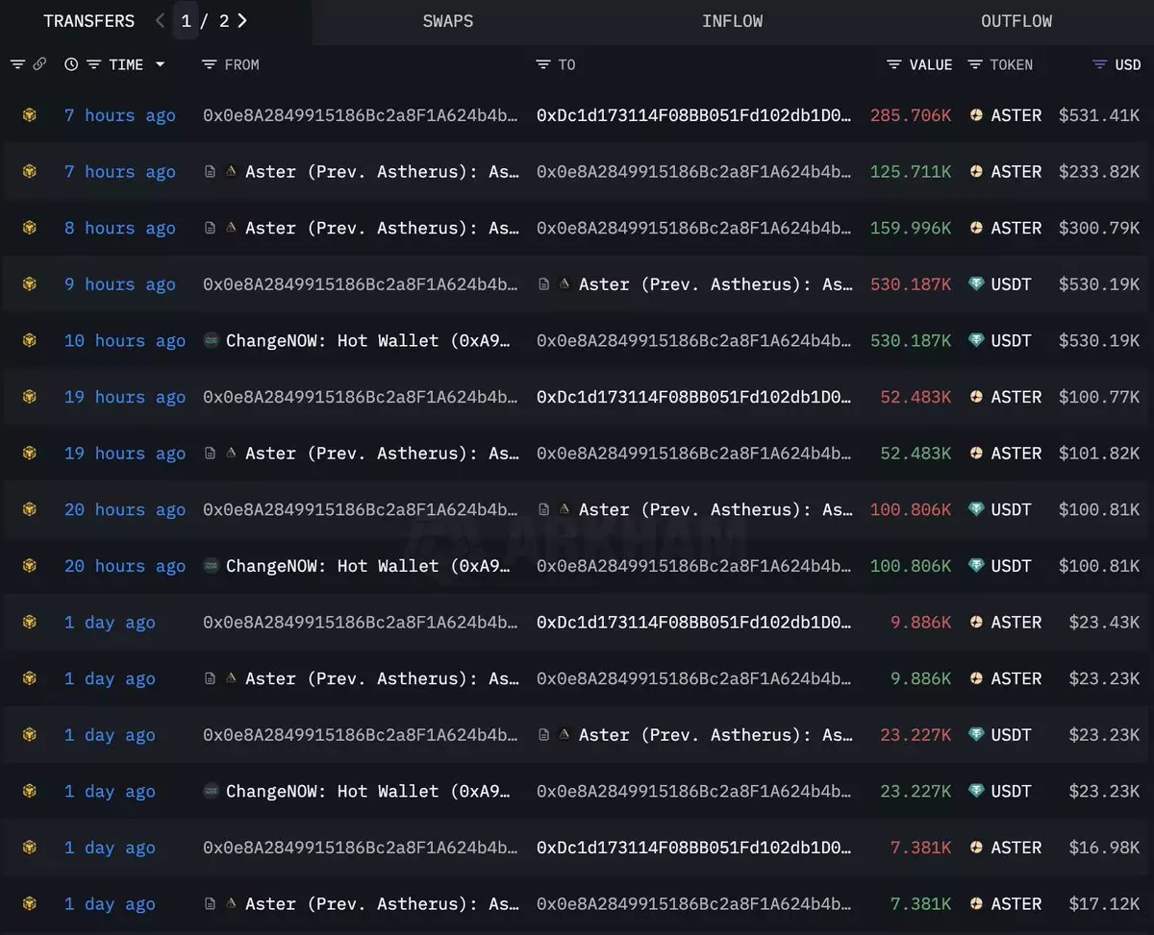The height and width of the screenshot is (935, 1154).
Task: Click the ASTER token icon in the $100.77K row
Action: [976, 397]
